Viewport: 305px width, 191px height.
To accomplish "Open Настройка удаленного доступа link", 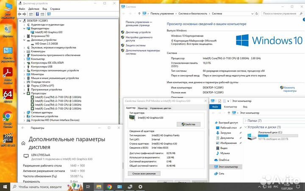I will [x=139, y=39].
